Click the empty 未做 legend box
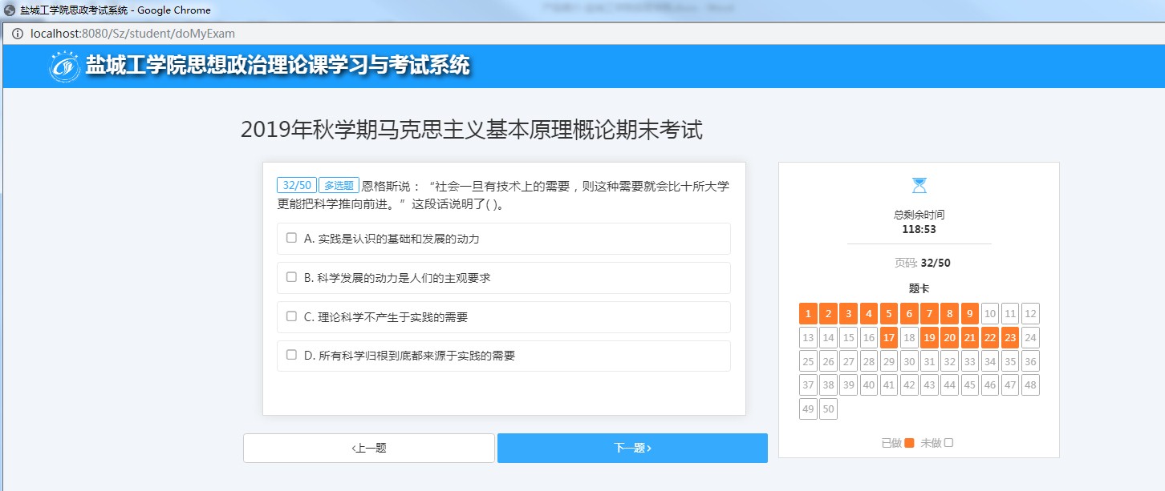The image size is (1165, 491). pos(948,443)
